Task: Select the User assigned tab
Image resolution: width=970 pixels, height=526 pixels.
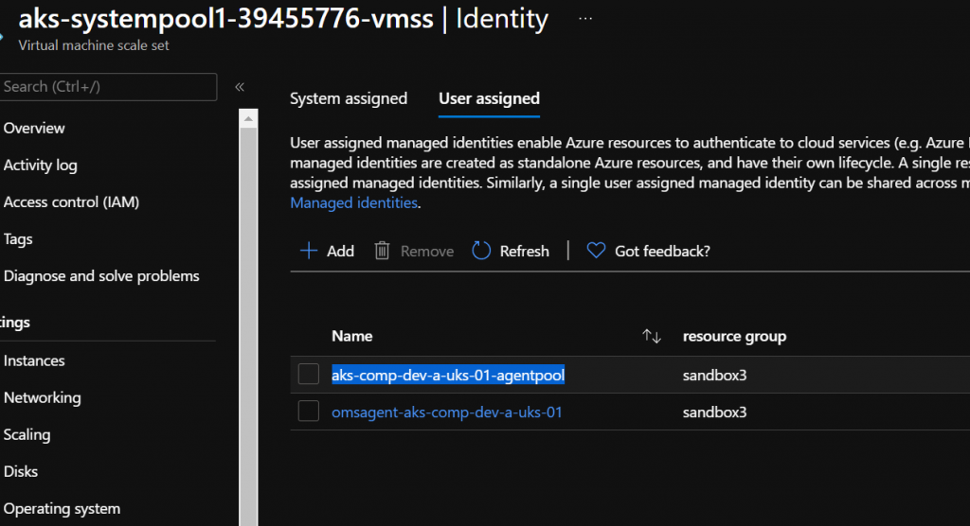Action: 489,98
